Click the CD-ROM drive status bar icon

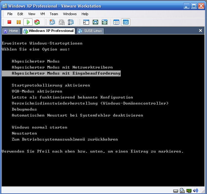tap(182, 191)
